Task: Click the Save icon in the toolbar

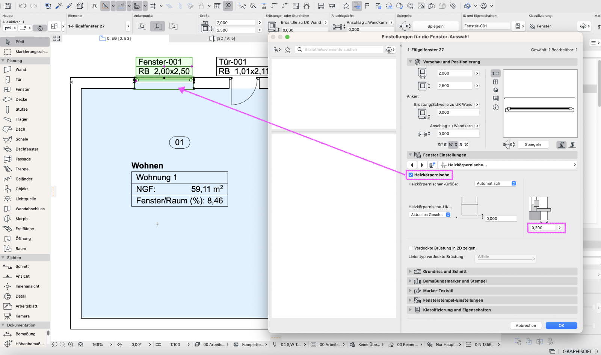Action: (x=8, y=6)
